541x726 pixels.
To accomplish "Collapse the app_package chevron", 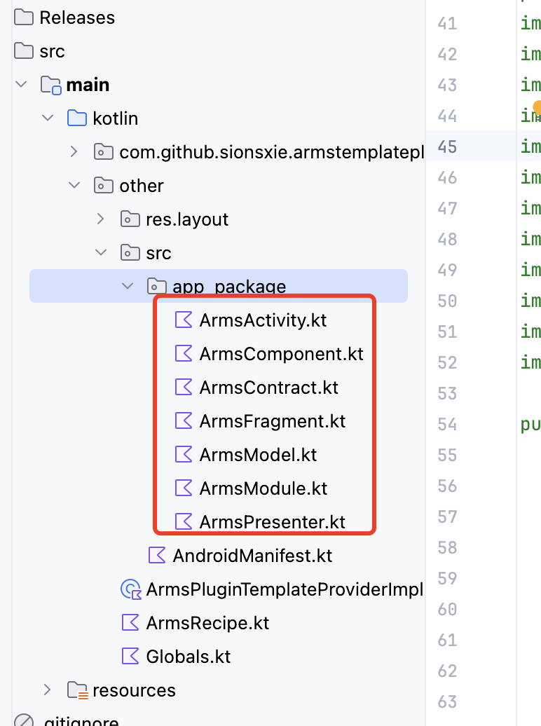I will [x=128, y=287].
